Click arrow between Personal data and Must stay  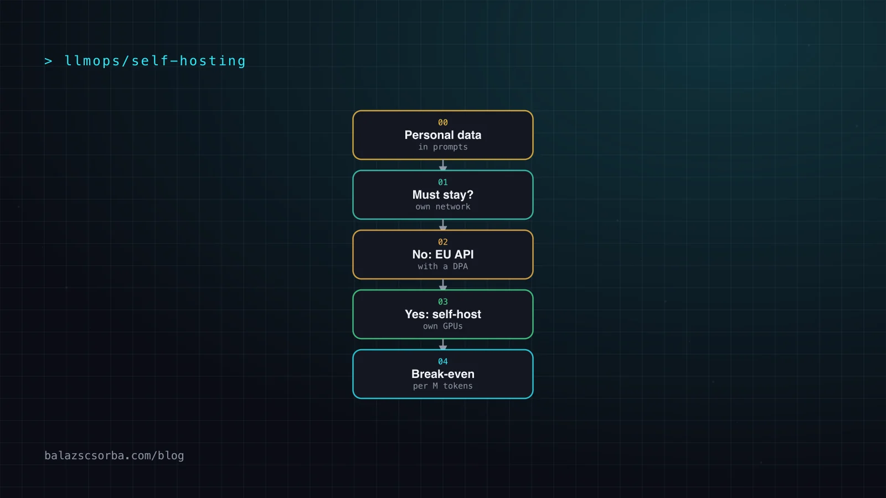(x=443, y=165)
